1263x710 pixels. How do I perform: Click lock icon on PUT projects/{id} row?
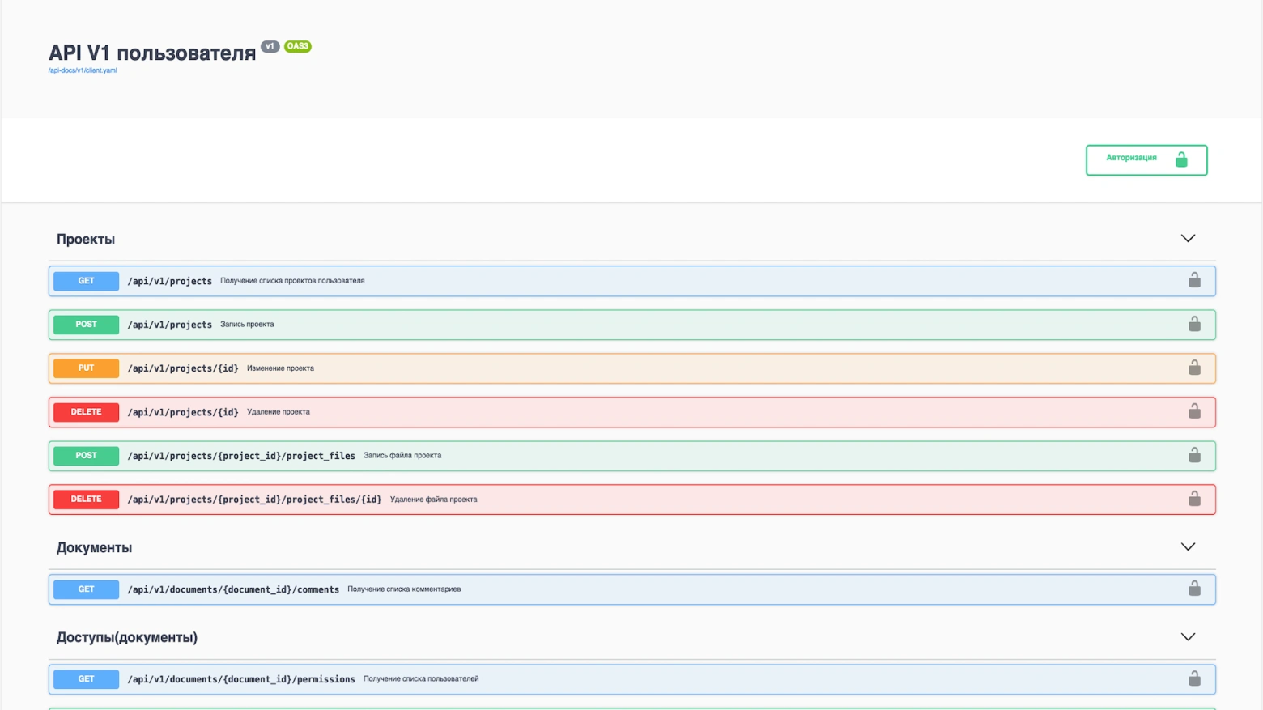(x=1194, y=368)
